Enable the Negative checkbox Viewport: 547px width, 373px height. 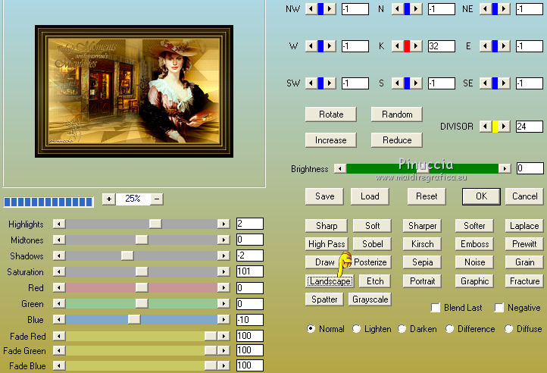pyautogui.click(x=499, y=308)
